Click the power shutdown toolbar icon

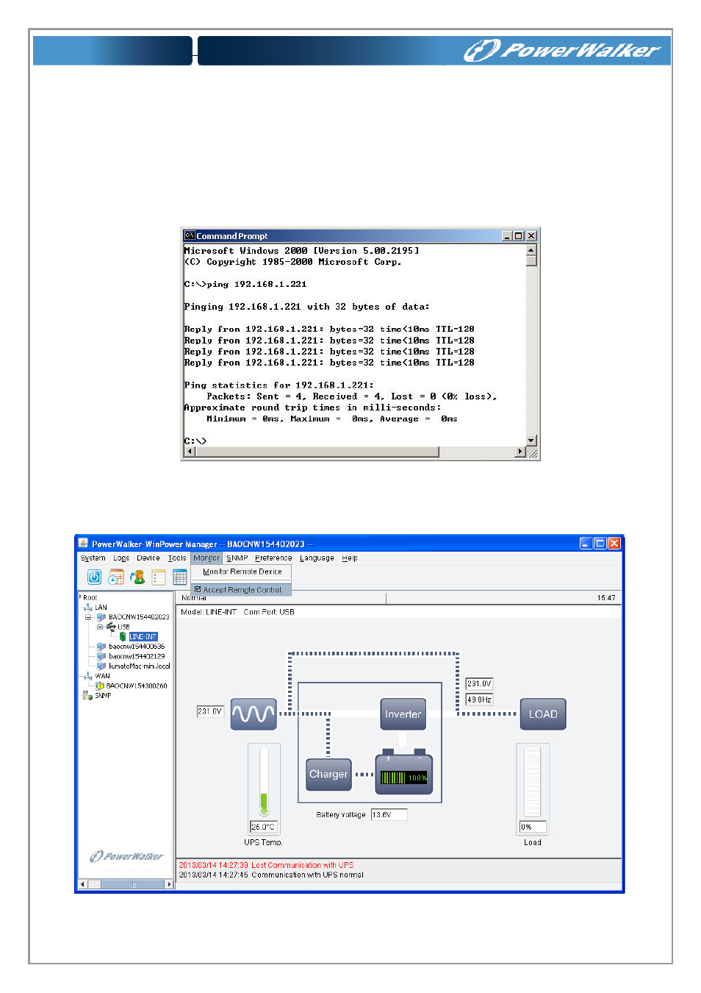pos(94,577)
